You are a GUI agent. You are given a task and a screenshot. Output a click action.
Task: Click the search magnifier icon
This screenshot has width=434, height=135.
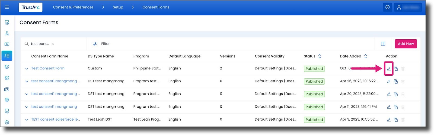coord(27,44)
